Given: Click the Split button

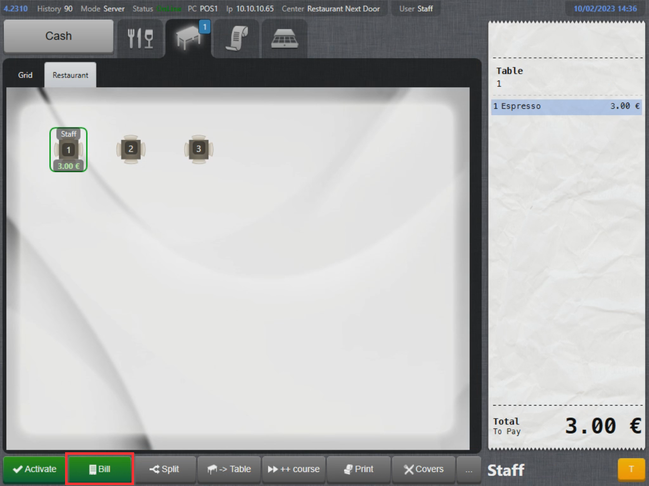Looking at the screenshot, I should tap(165, 469).
